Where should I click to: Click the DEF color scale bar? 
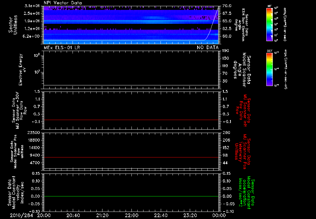click(269, 69)
